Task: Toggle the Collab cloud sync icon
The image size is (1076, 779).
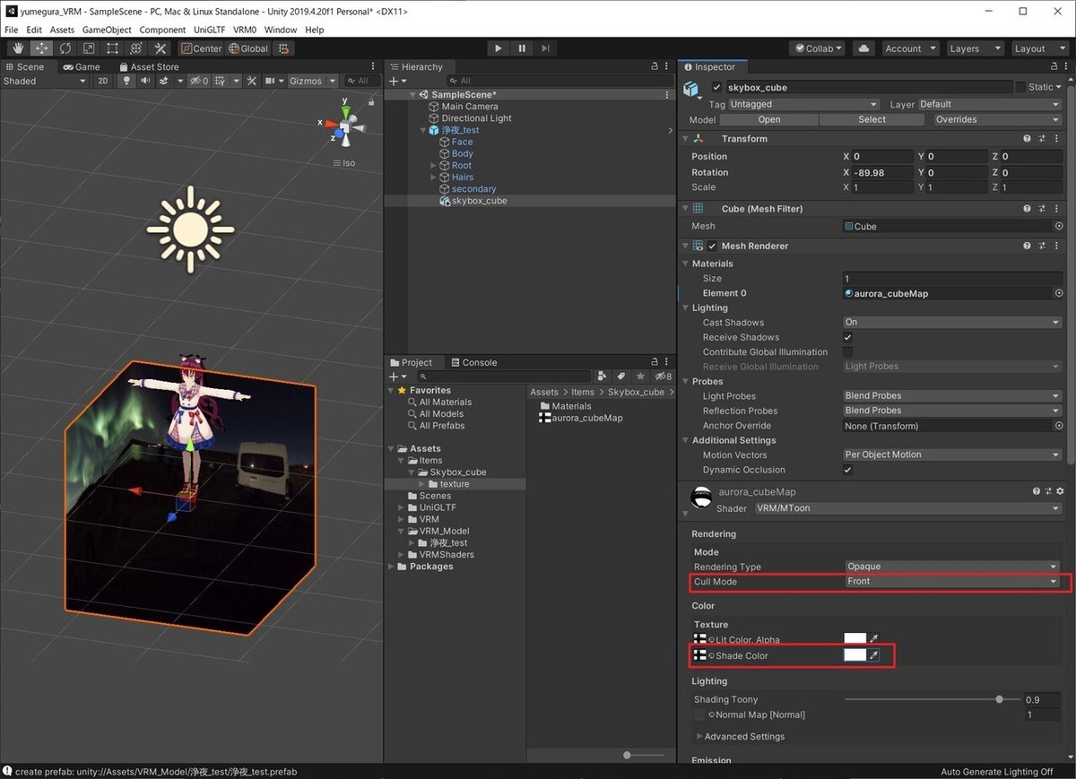Action: (863, 48)
